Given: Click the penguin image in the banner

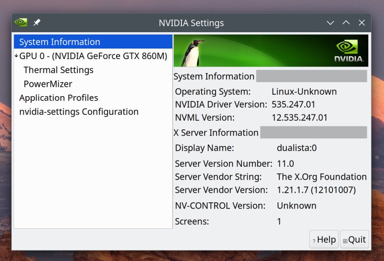Looking at the screenshot, I should [192, 51].
